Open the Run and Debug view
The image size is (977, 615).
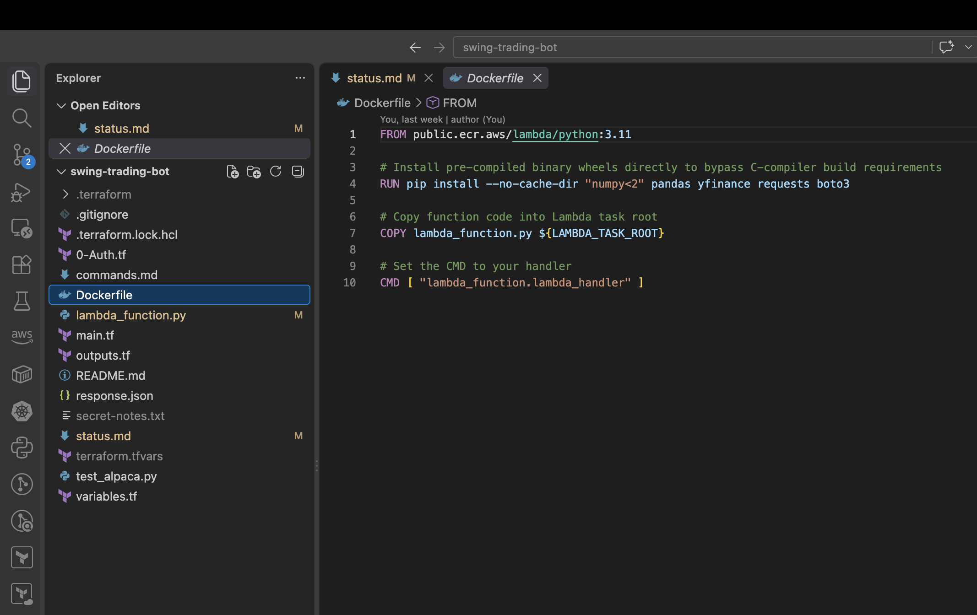pyautogui.click(x=22, y=192)
